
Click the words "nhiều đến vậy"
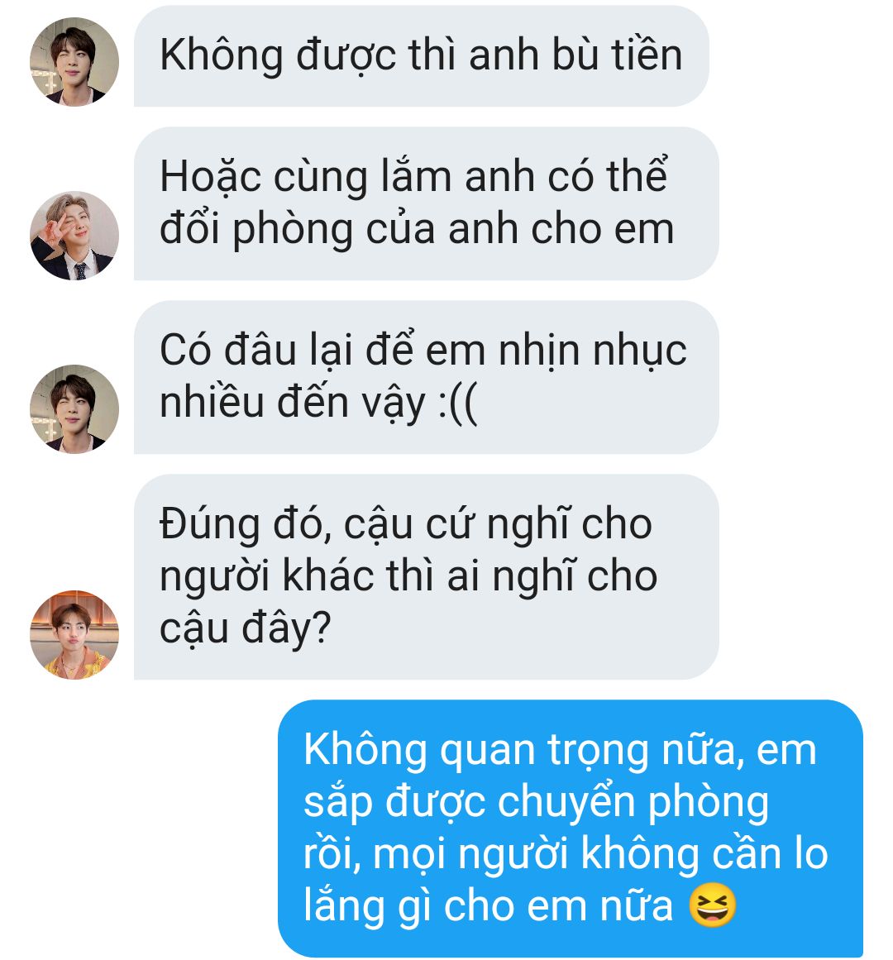292,404
